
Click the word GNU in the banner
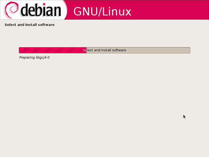click(85, 11)
